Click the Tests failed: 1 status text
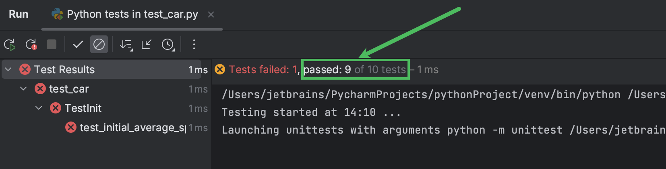The width and height of the screenshot is (666, 169). 263,70
